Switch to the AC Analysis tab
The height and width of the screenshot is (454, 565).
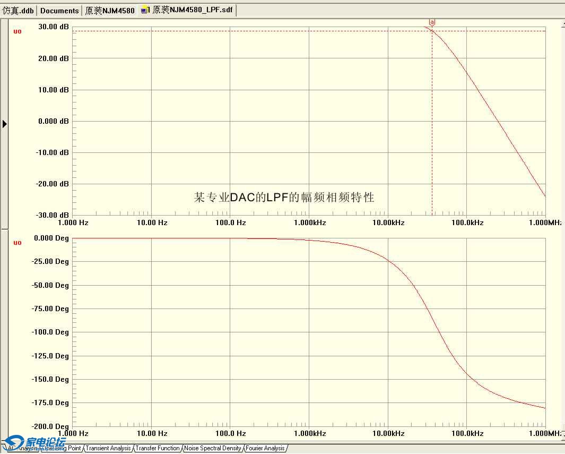click(21, 449)
